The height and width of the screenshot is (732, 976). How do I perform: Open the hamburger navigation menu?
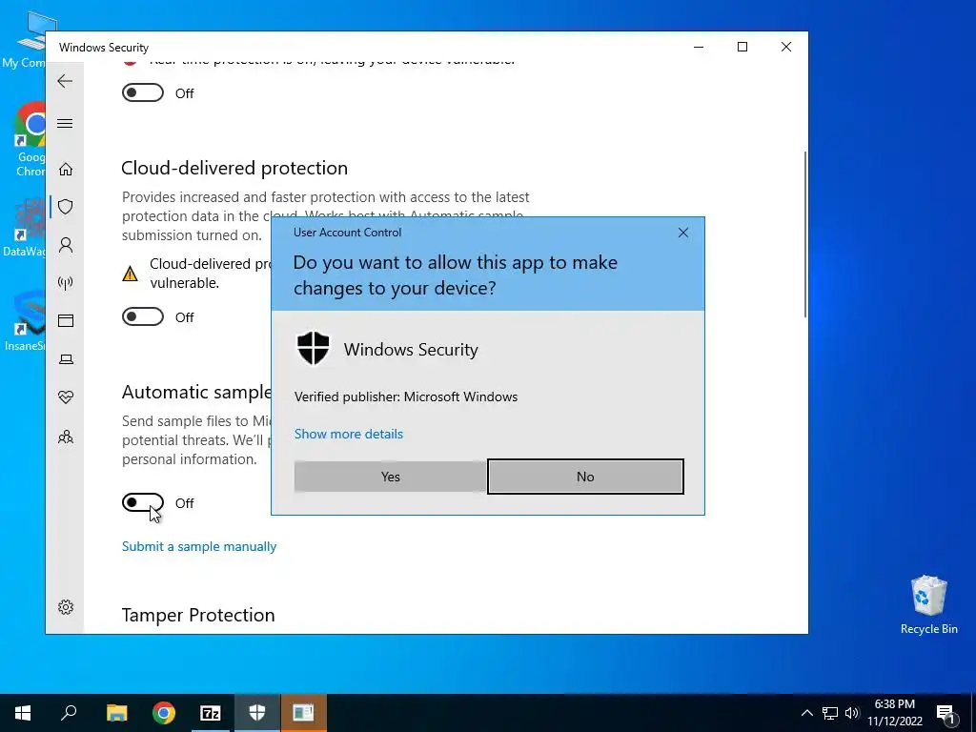coord(65,123)
